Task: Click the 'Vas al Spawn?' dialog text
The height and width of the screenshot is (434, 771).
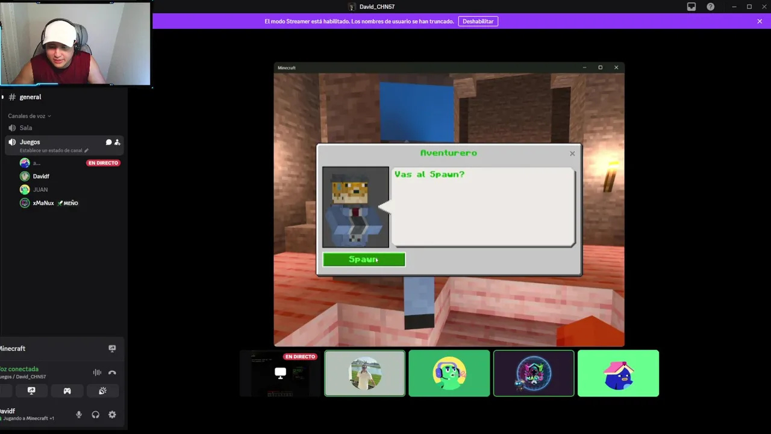Action: [x=429, y=174]
